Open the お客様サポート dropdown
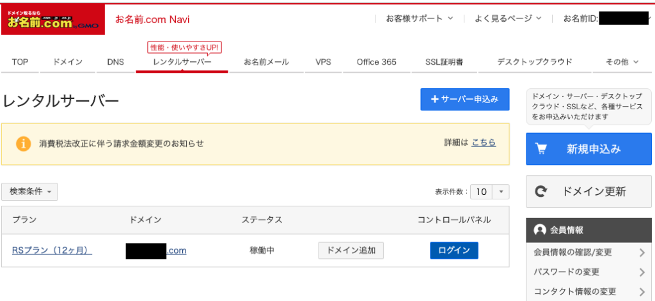 pyautogui.click(x=419, y=19)
